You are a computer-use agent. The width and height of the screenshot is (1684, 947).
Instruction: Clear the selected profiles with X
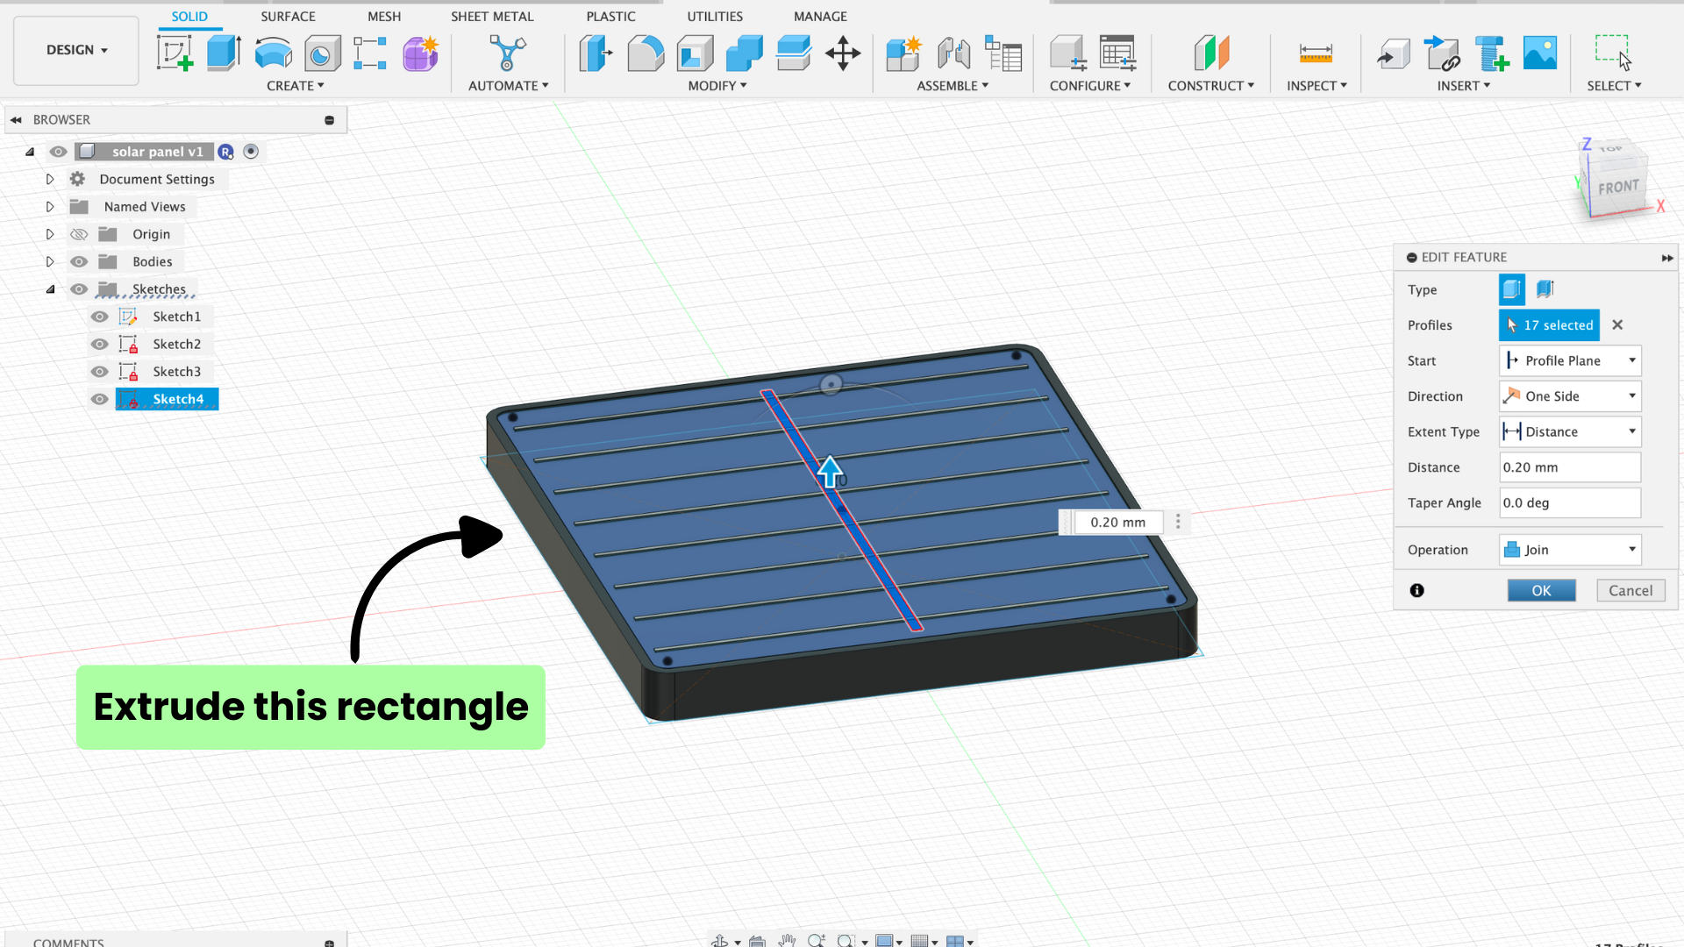tap(1617, 325)
